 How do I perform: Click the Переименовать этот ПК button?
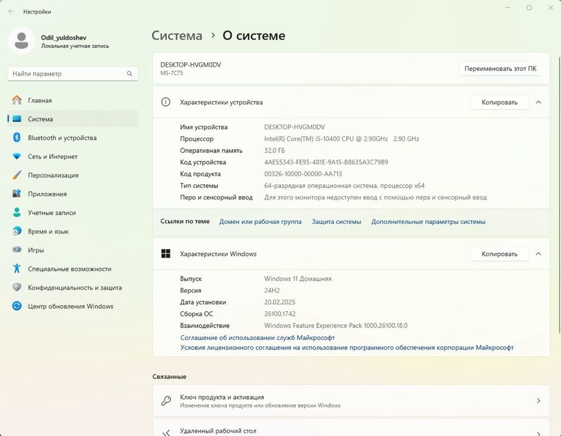pos(500,69)
